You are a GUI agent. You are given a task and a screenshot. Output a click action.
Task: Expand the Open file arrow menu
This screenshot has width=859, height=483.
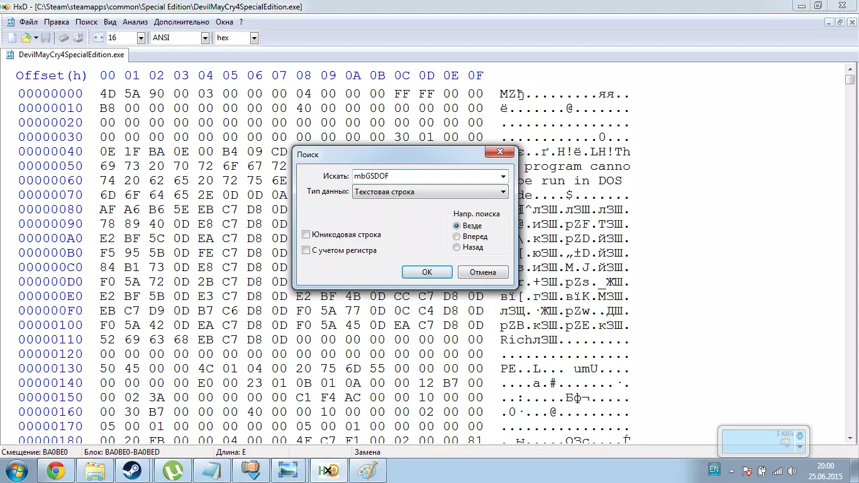point(36,38)
